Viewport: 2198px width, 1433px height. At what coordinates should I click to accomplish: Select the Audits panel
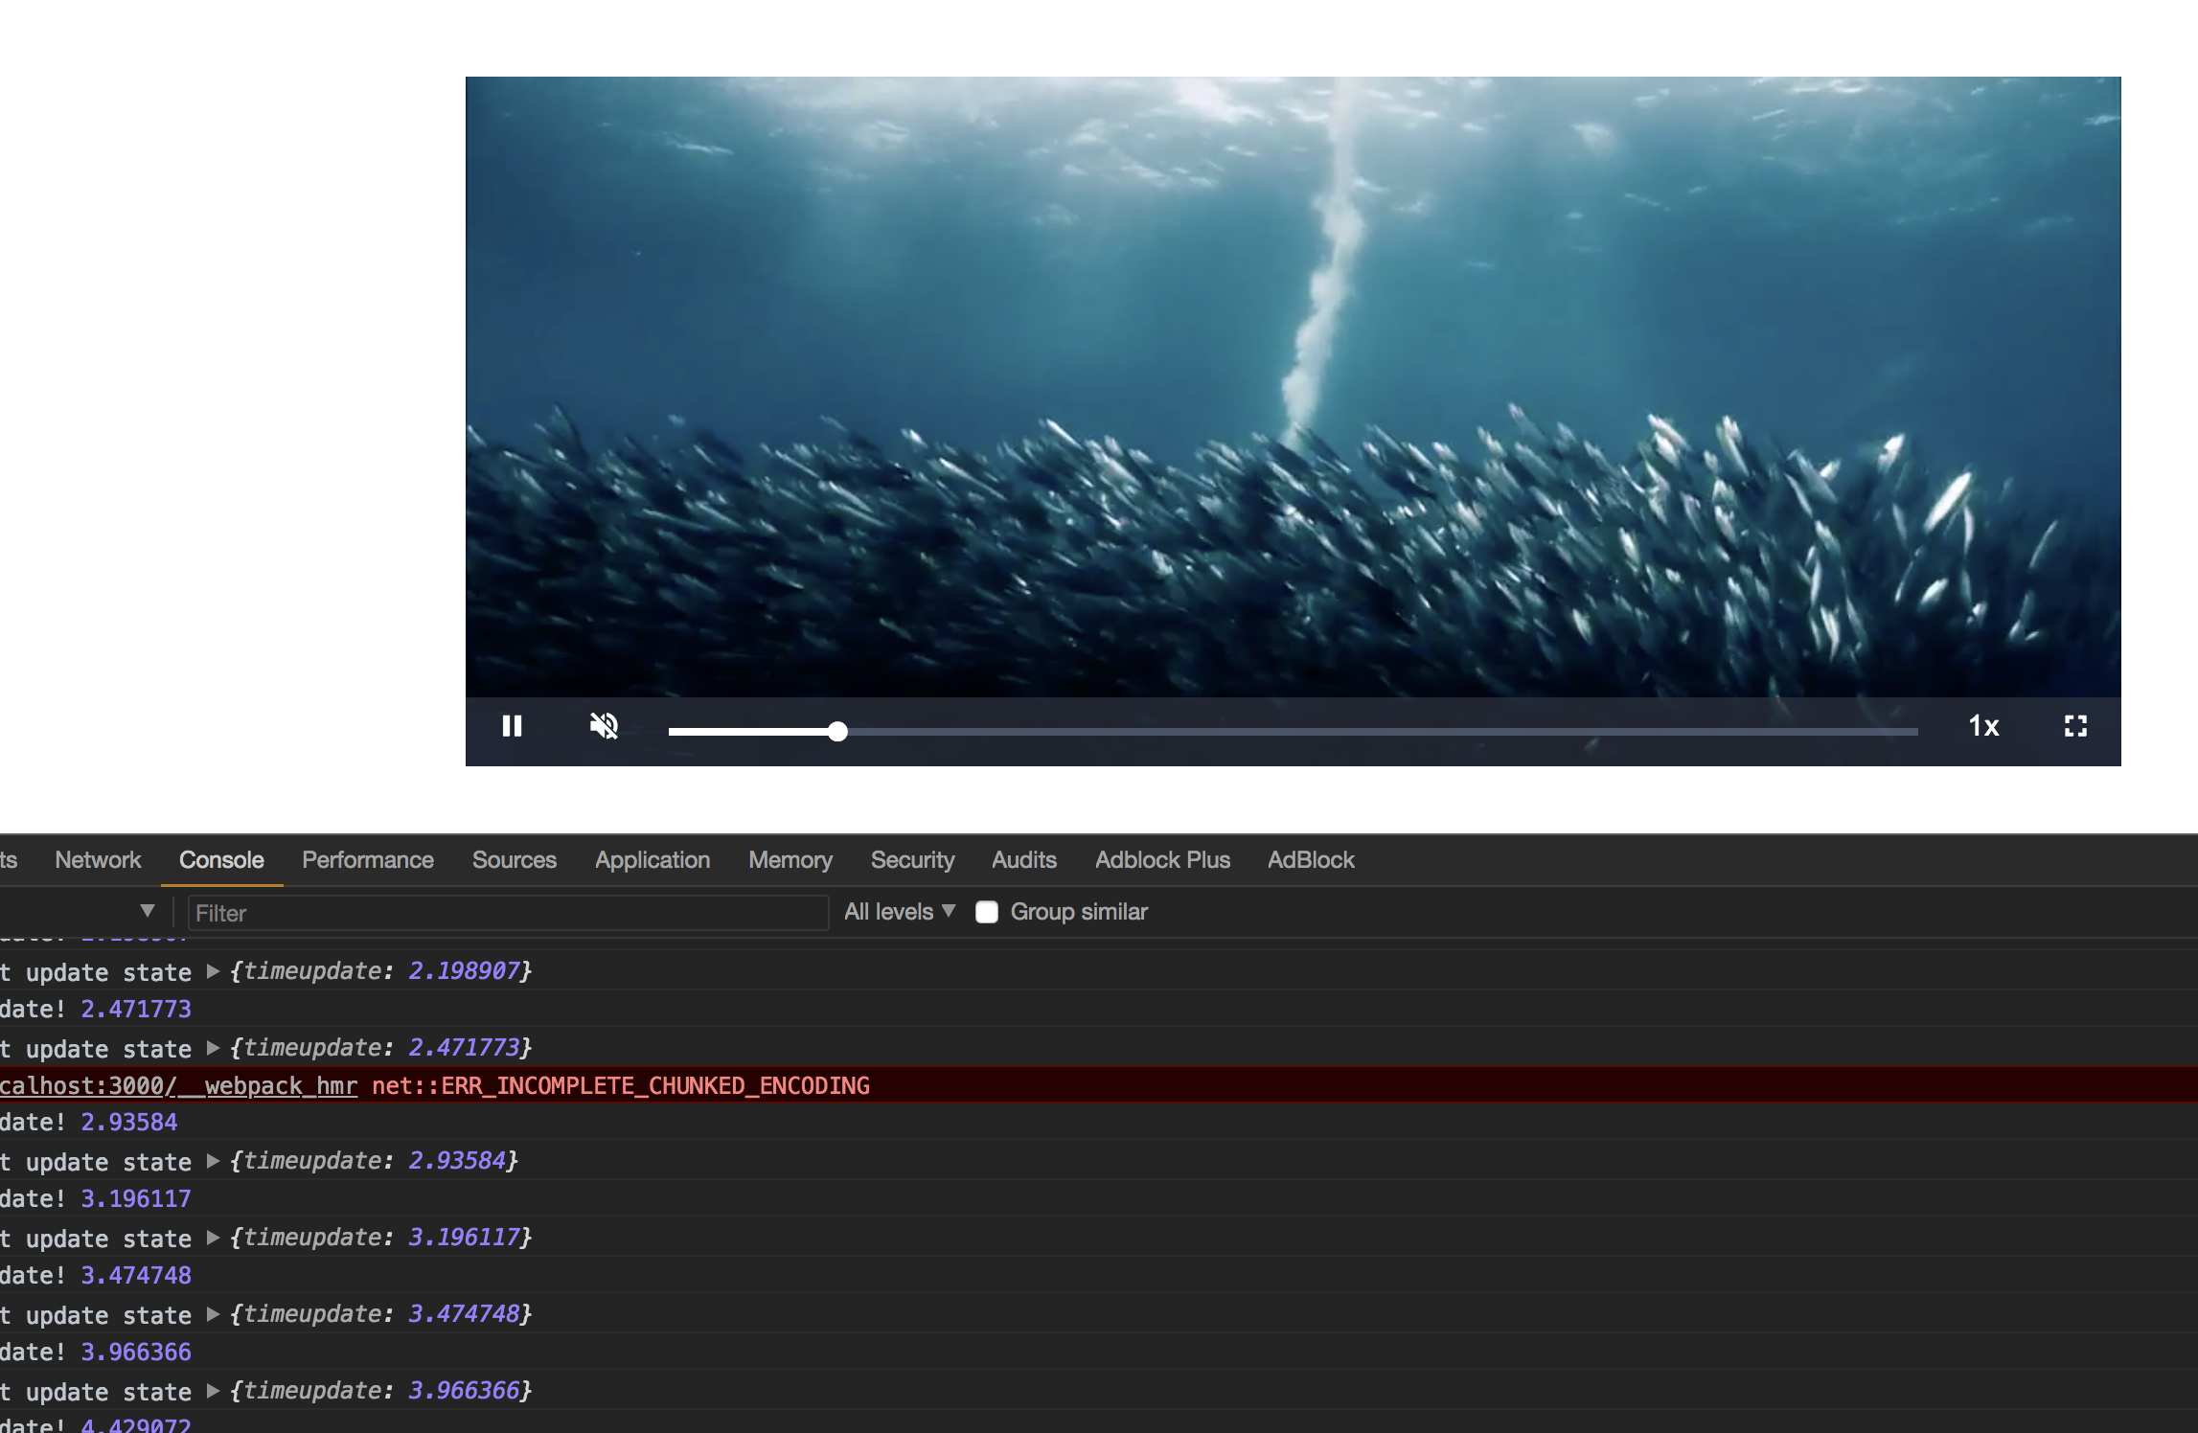[x=1022, y=859]
